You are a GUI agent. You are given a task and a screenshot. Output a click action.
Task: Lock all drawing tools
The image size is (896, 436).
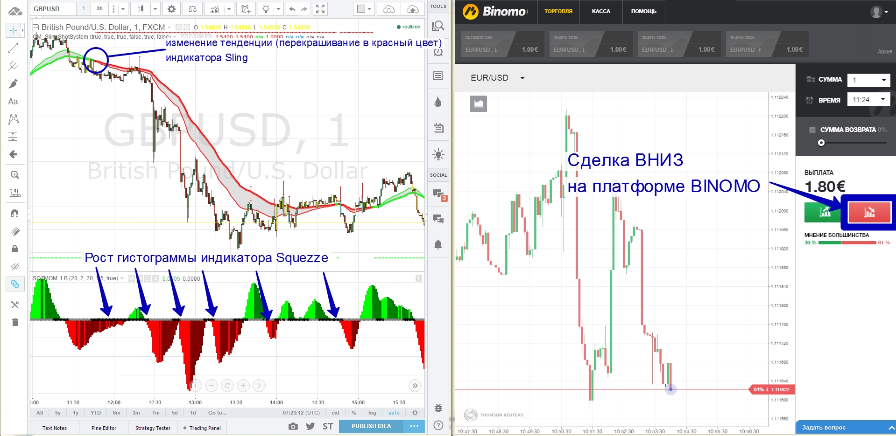pos(14,249)
